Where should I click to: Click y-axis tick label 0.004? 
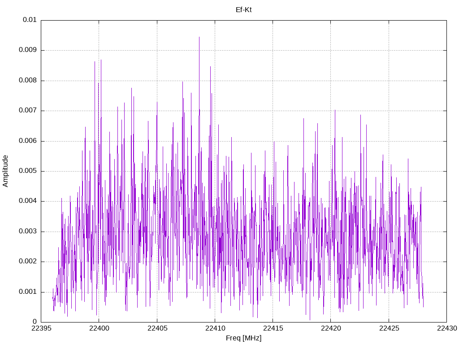click(x=28, y=201)
